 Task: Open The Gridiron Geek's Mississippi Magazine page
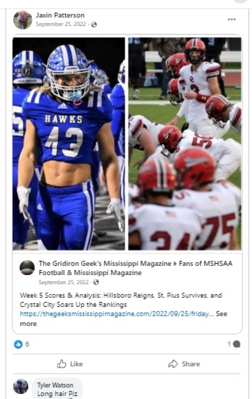click(105, 263)
